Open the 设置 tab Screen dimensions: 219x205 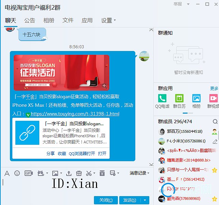(107, 21)
